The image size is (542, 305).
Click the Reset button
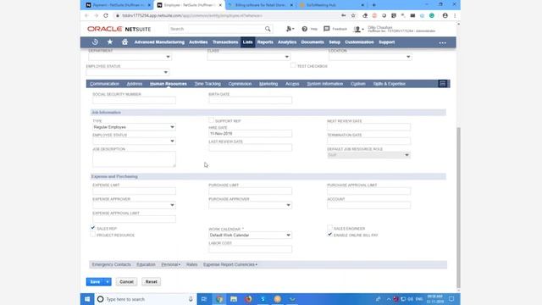152,282
